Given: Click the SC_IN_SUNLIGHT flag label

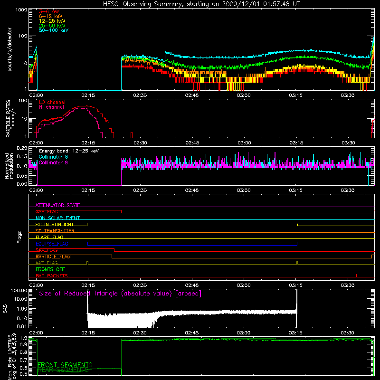Looking at the screenshot, I should click(x=55, y=224).
